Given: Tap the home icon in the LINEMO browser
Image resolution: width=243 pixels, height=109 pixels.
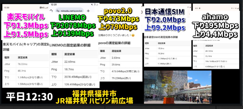Looking at the screenshot, I should pyautogui.click(x=51, y=11).
